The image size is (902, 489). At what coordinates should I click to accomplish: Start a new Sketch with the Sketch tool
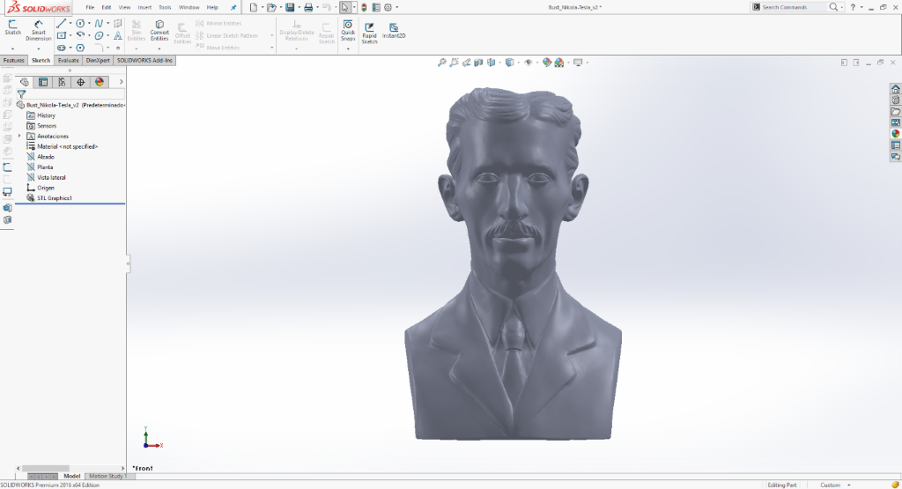pyautogui.click(x=12, y=27)
